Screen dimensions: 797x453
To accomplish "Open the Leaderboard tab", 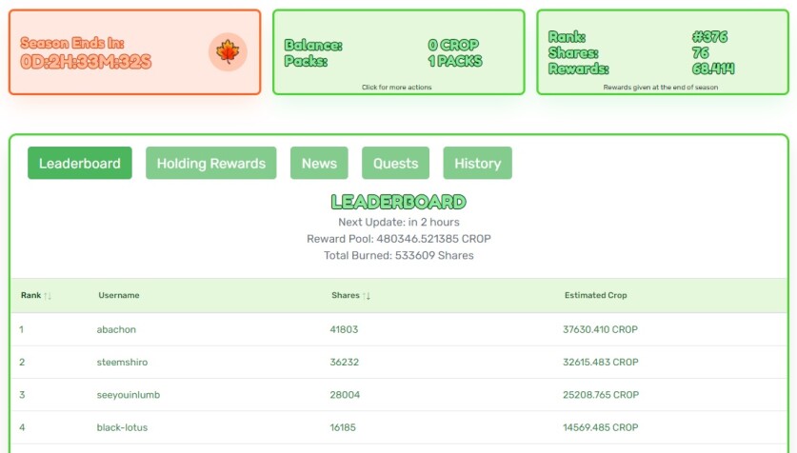I will point(80,163).
